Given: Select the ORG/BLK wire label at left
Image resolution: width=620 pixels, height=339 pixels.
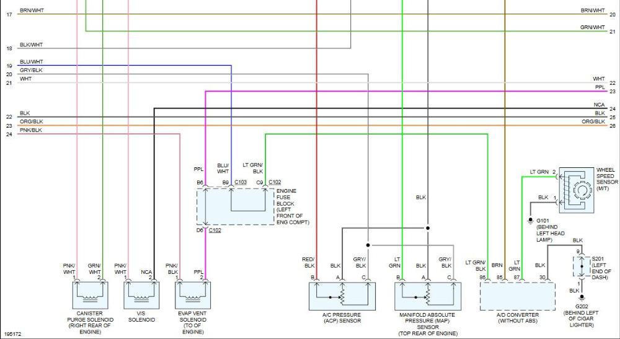Looking at the screenshot, I should pos(32,121).
